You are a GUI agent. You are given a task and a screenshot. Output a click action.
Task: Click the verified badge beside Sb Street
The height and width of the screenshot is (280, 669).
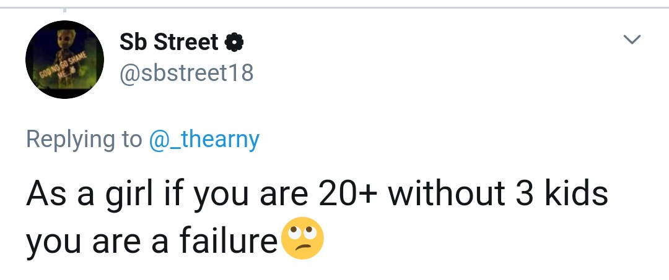coord(235,42)
